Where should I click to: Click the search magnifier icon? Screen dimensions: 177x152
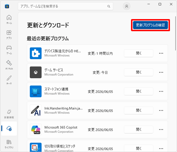coord(109,6)
